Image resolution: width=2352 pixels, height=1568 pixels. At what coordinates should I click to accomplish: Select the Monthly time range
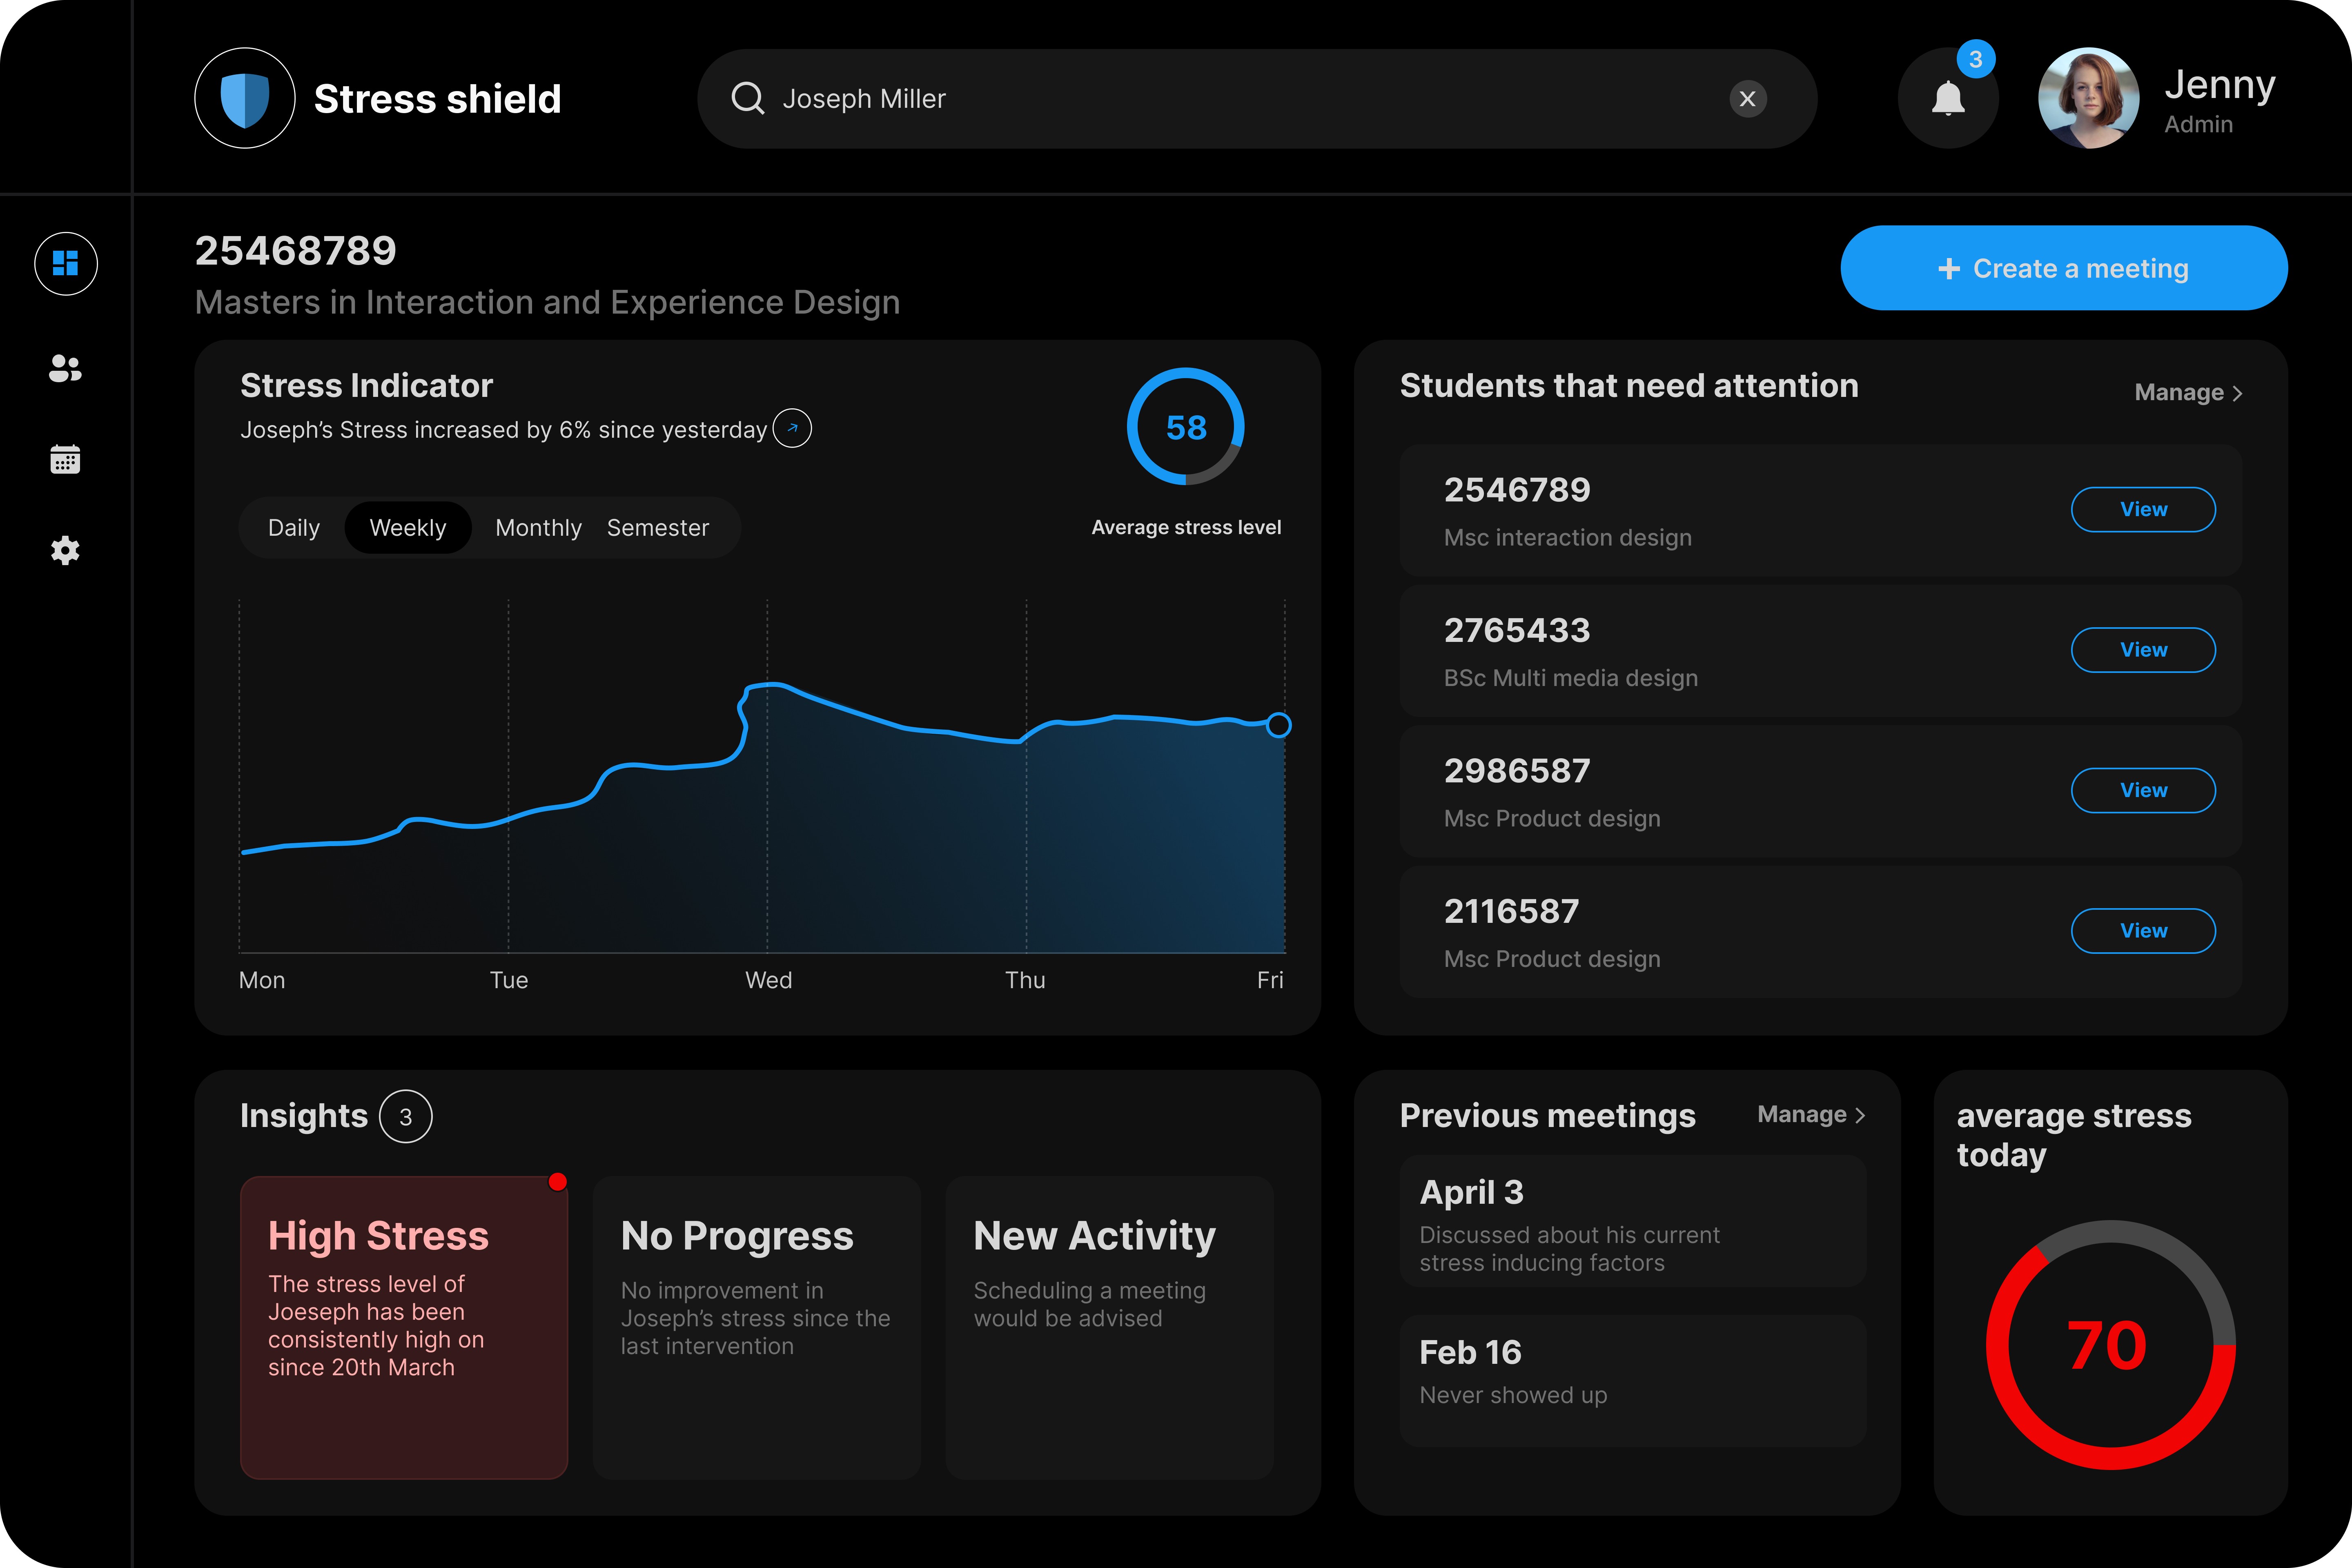538,528
